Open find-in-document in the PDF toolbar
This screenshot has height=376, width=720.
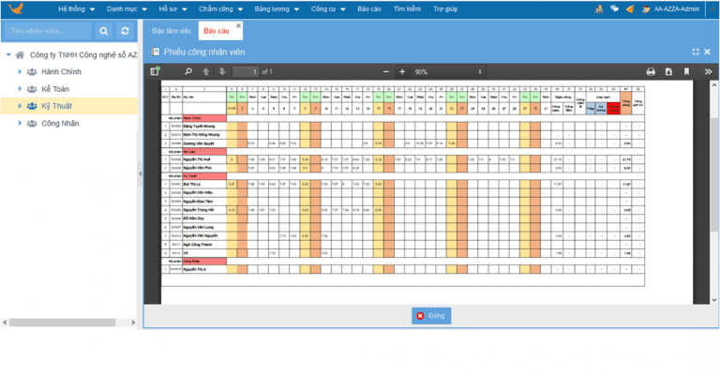click(187, 71)
